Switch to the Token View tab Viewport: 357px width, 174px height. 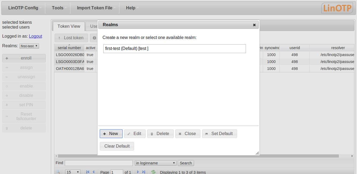[x=69, y=26]
